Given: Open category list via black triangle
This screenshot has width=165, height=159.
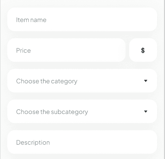Looking at the screenshot, I should click(146, 81).
